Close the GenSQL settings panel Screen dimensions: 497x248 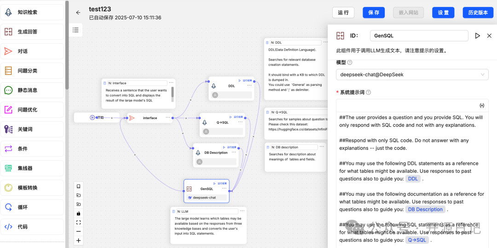point(489,36)
